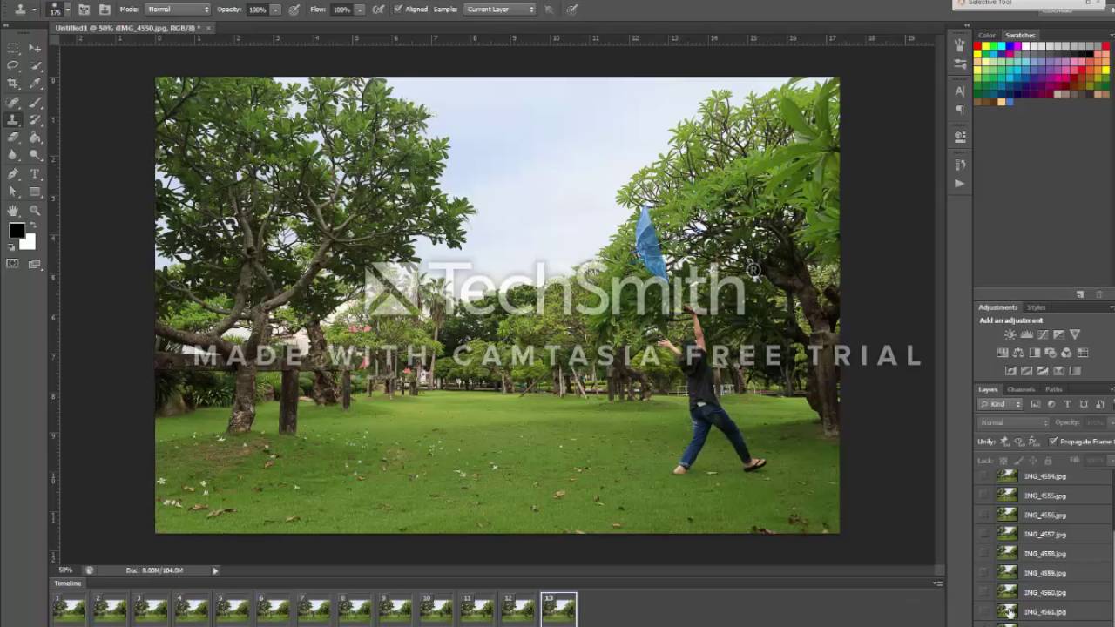Show the IMG_4558.jpg layer visibility

pos(983,554)
